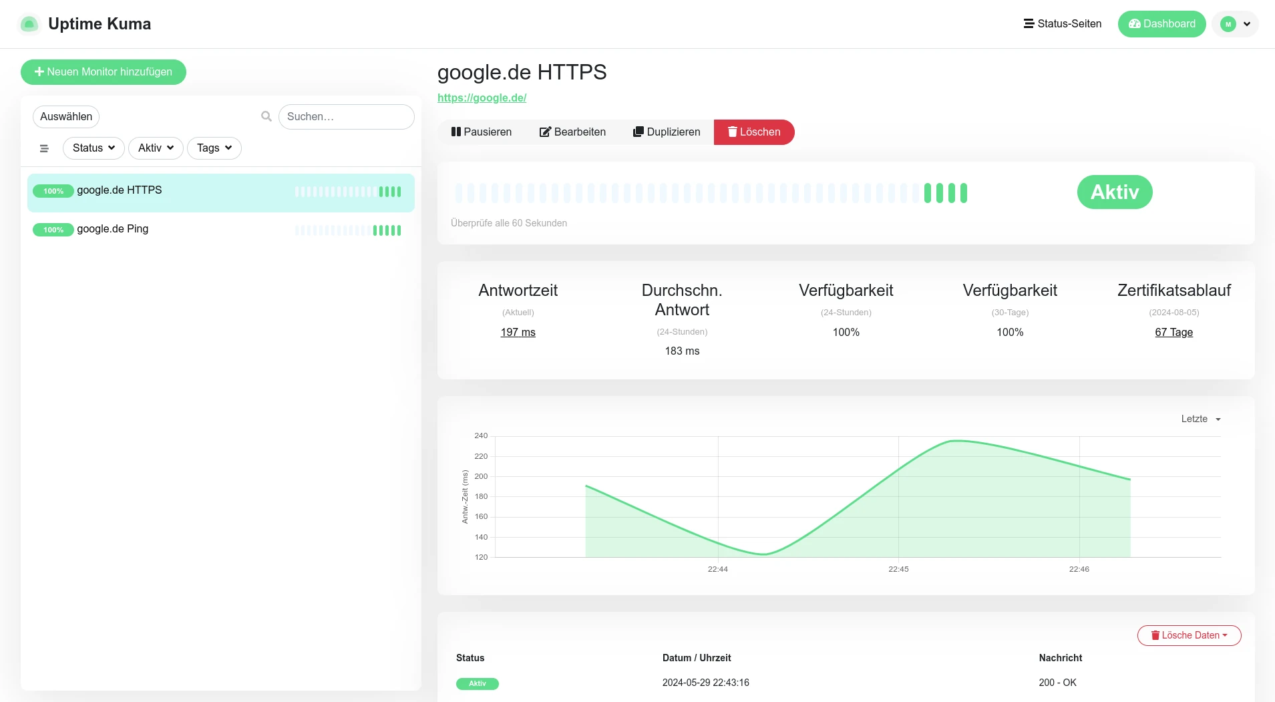Click the 197 ms response time value
Screen dimensions: 1275x702
point(518,332)
